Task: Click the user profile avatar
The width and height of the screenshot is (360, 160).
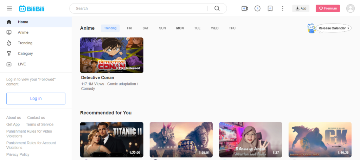Action: pos(350,8)
